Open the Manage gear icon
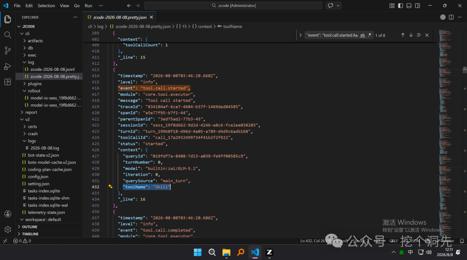 pyautogui.click(x=8, y=229)
